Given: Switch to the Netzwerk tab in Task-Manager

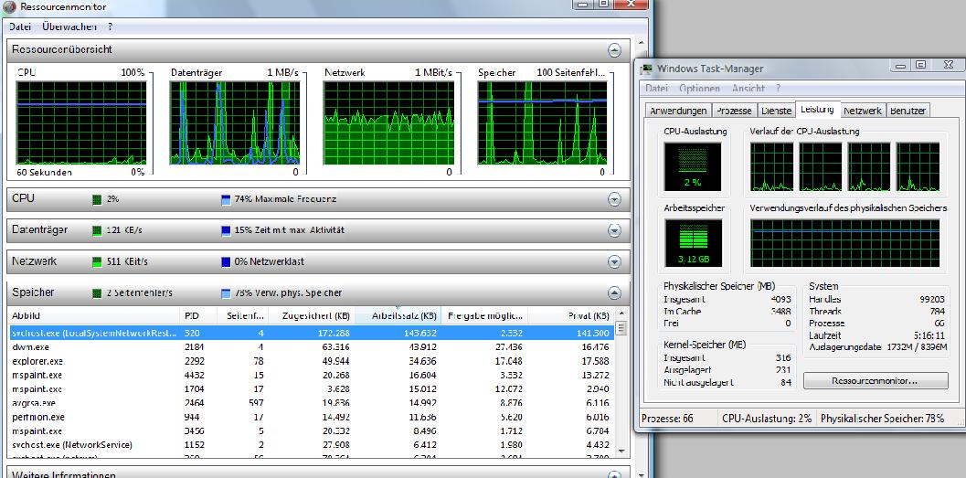Looking at the screenshot, I should [863, 111].
